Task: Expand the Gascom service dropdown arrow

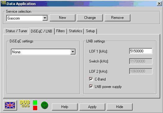Action: 45,18
